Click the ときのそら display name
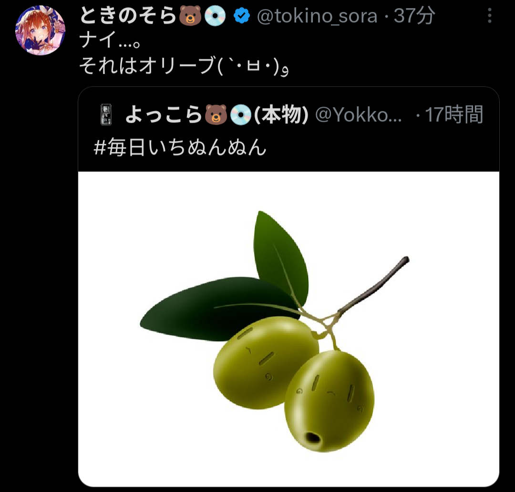The width and height of the screenshot is (515, 492). point(128,16)
